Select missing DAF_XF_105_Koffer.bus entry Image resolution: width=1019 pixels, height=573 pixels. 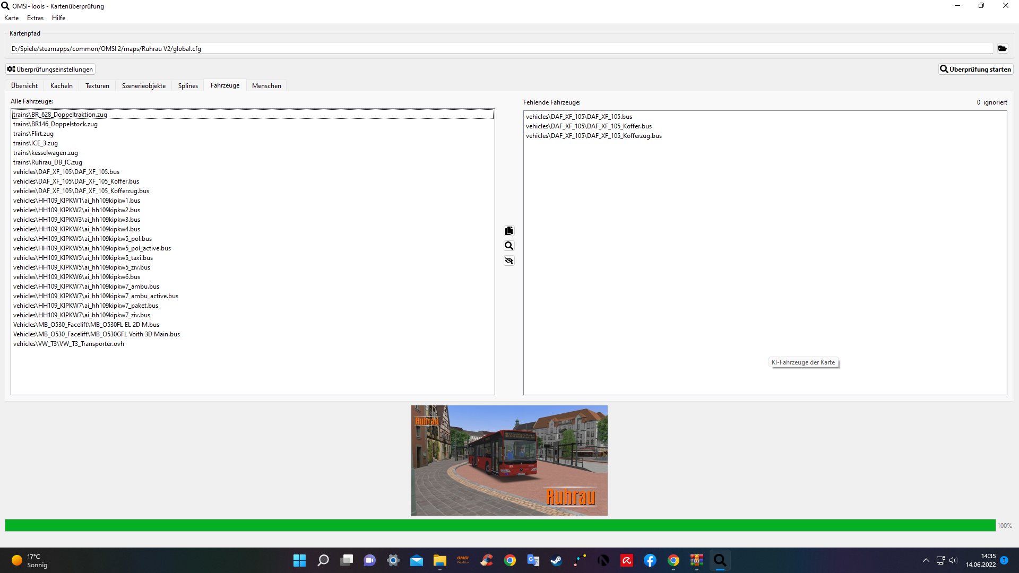[x=589, y=126]
